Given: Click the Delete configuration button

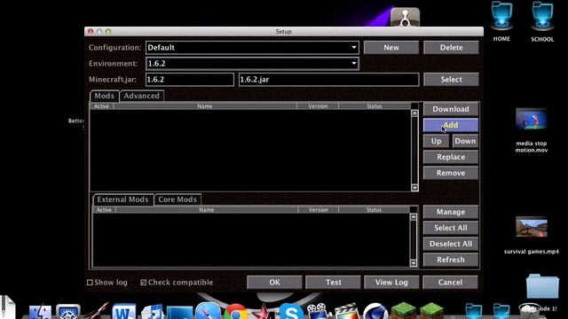Looking at the screenshot, I should [x=451, y=47].
